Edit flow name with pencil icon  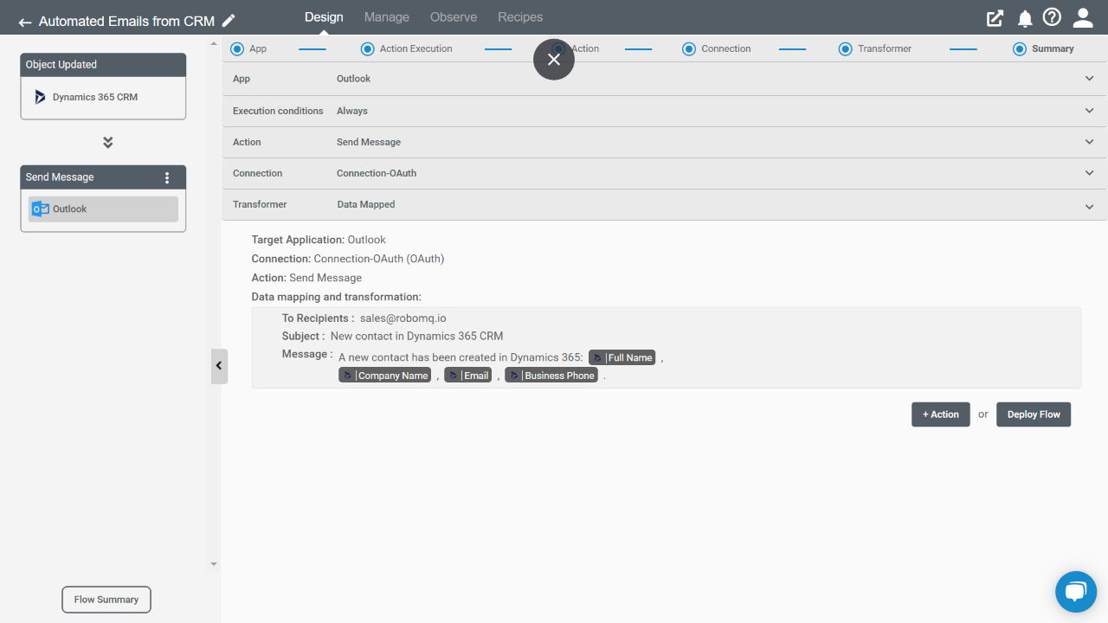(229, 21)
